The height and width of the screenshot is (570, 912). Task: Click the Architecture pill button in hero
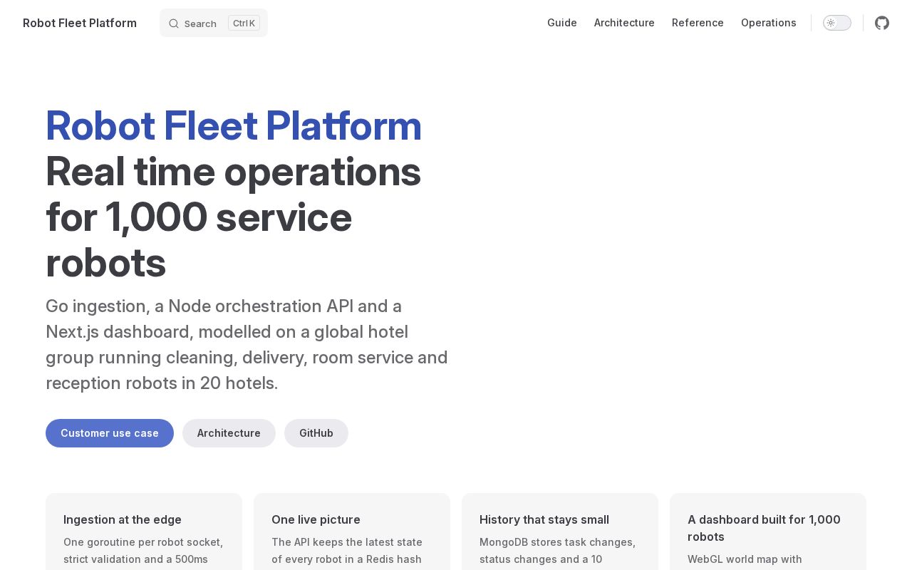[229, 433]
